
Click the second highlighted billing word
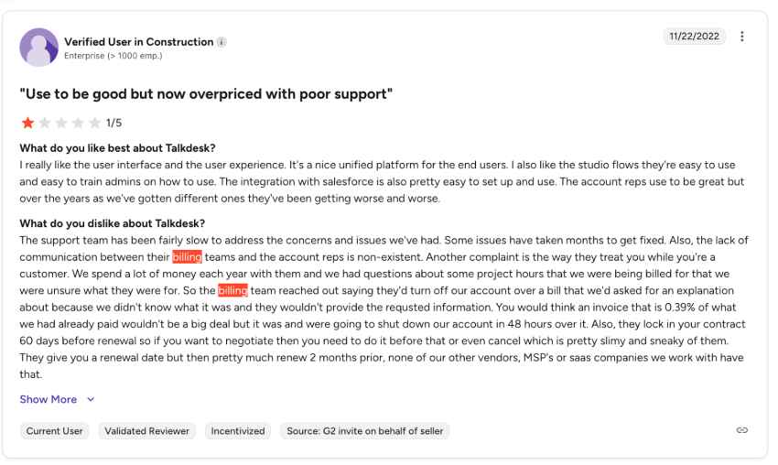click(232, 290)
